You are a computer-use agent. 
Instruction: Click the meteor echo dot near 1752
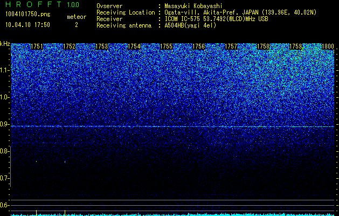tap(65, 161)
